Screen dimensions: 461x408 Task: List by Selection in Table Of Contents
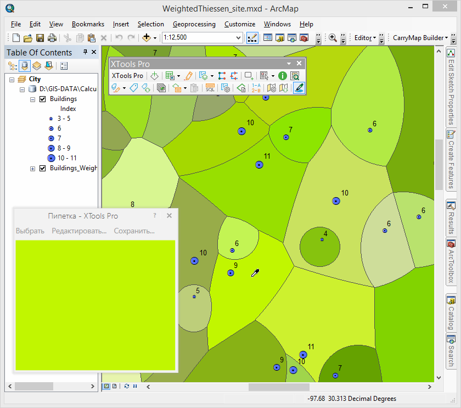coord(49,66)
